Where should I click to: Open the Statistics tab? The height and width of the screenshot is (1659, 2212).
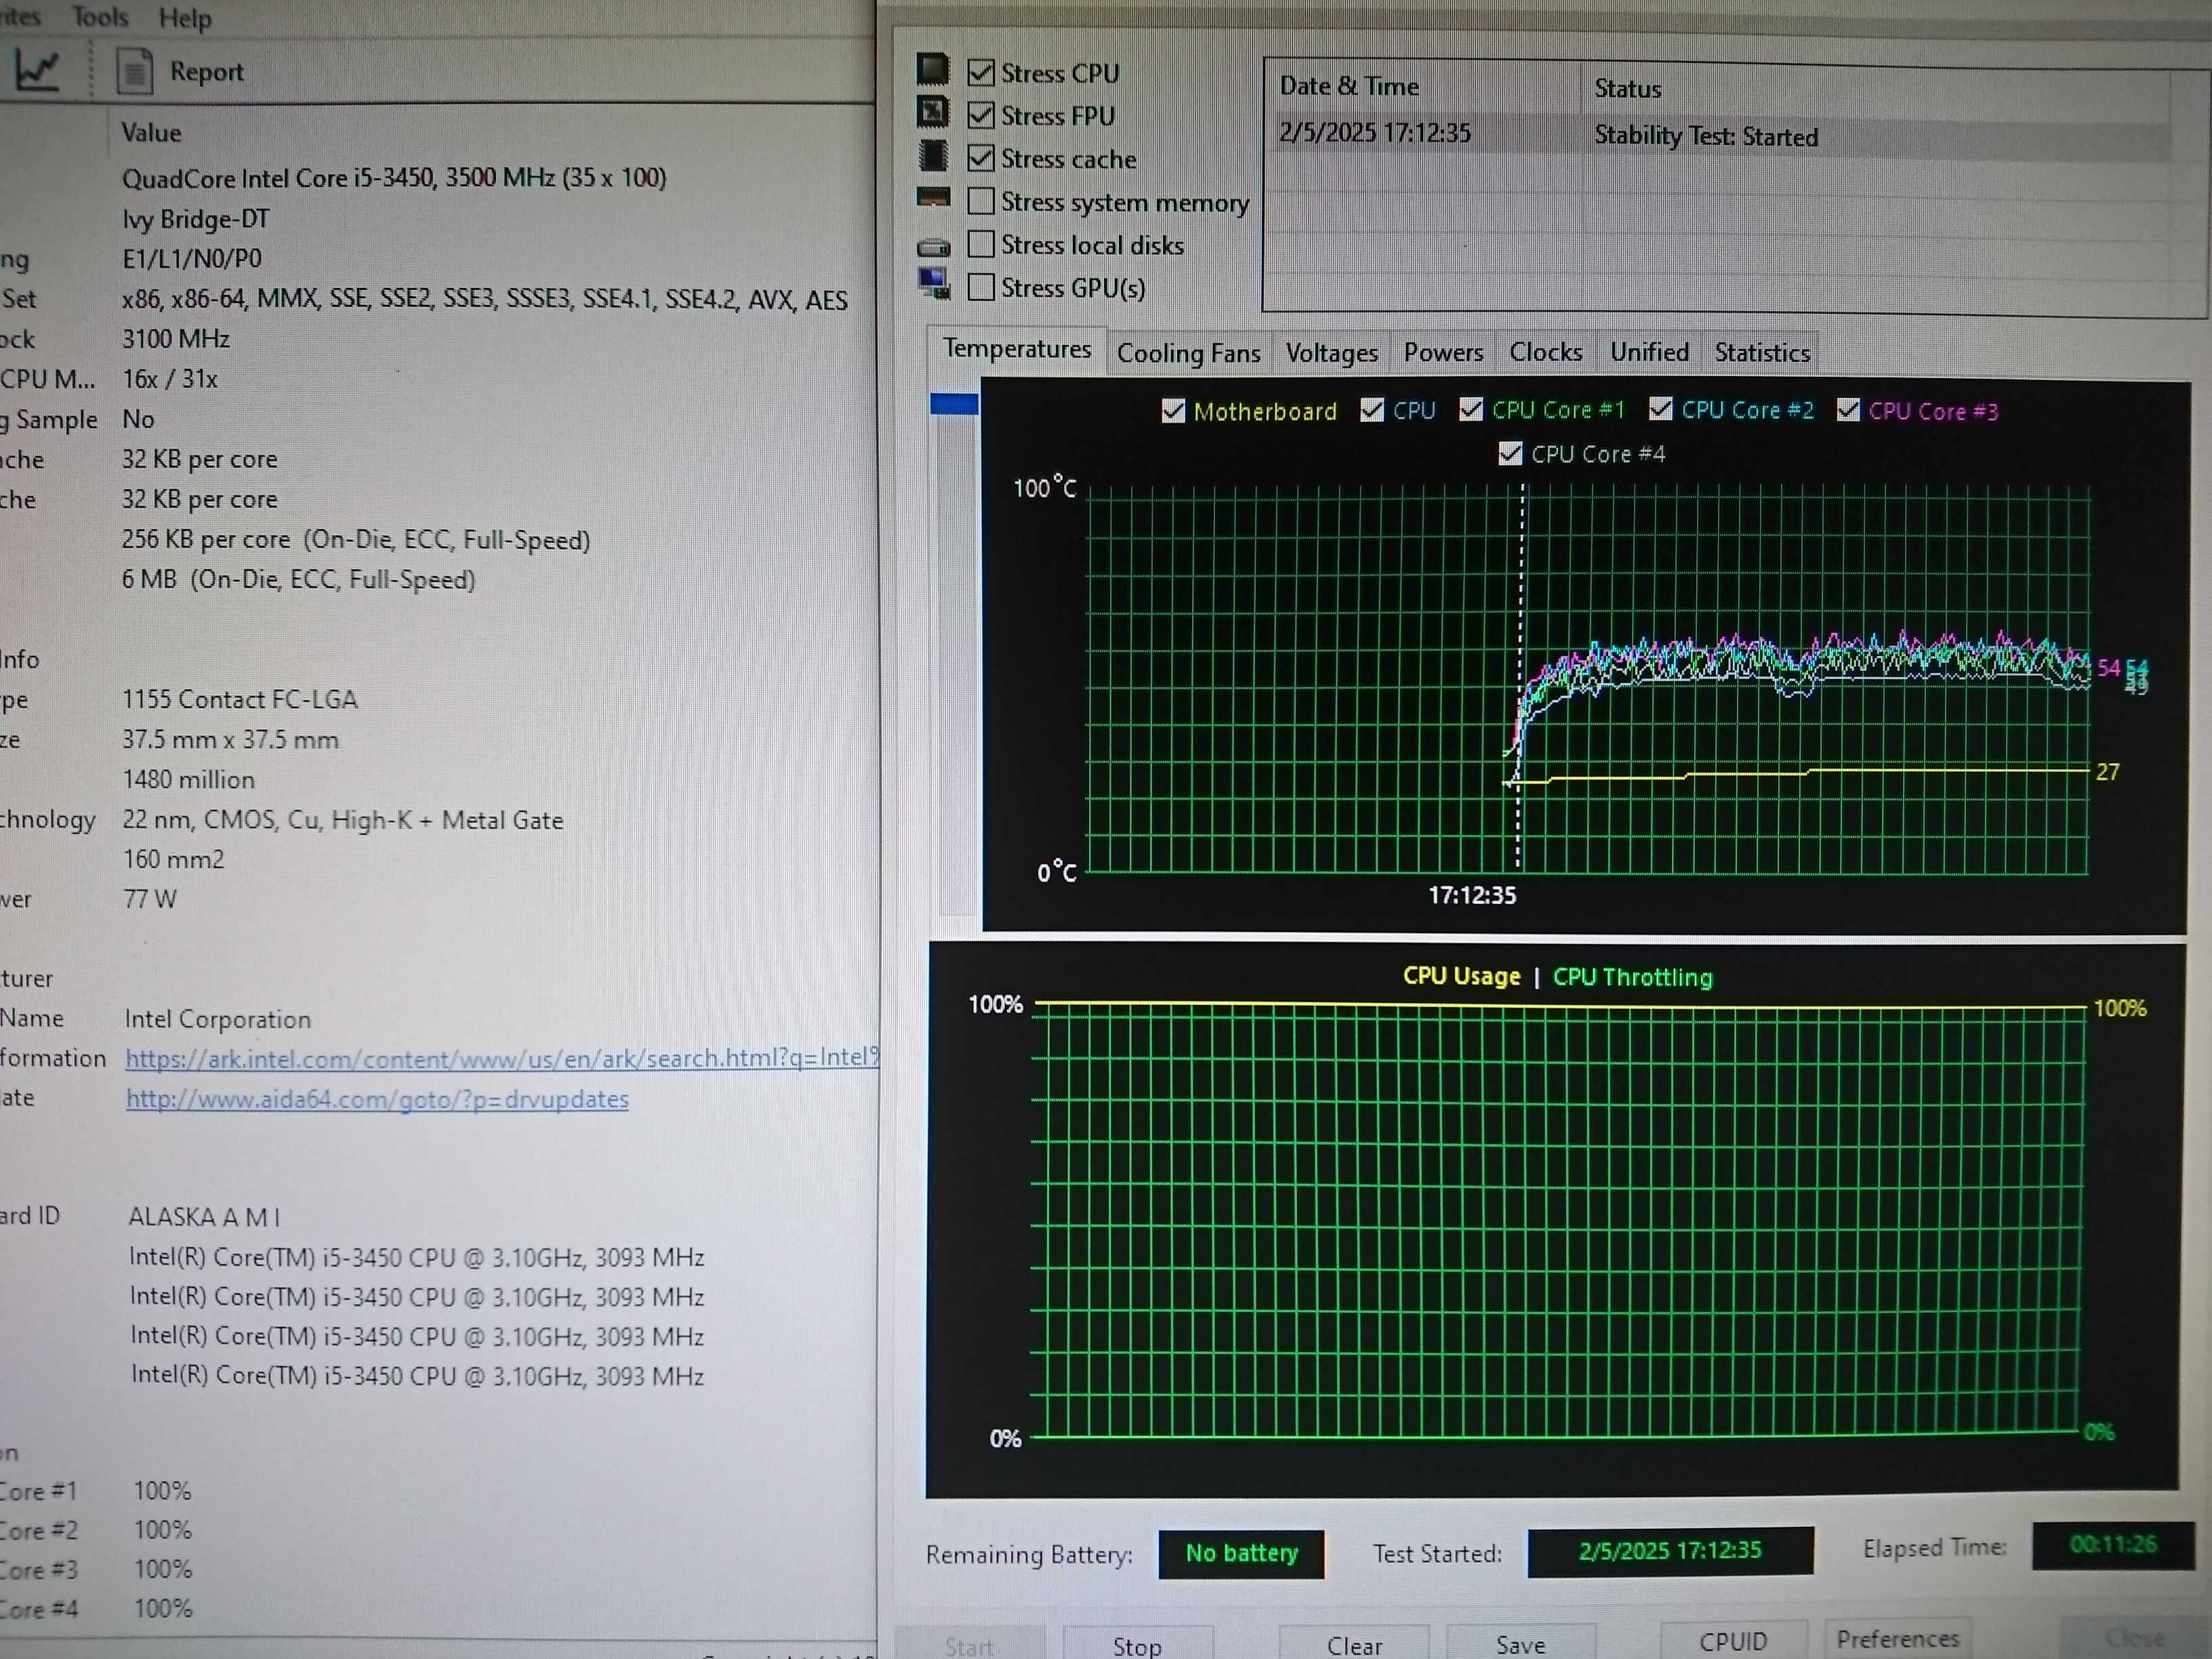click(1761, 353)
